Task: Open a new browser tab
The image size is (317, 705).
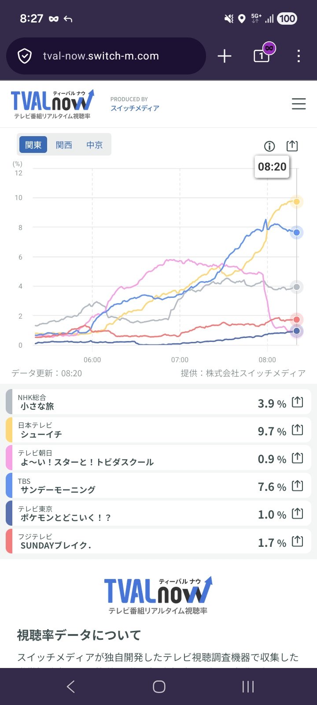Action: (225, 56)
